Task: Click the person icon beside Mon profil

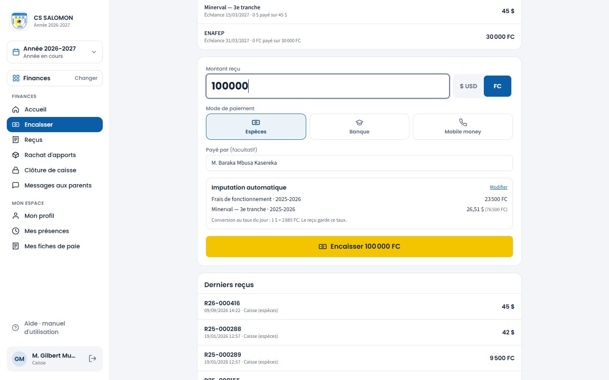Action: click(x=16, y=216)
